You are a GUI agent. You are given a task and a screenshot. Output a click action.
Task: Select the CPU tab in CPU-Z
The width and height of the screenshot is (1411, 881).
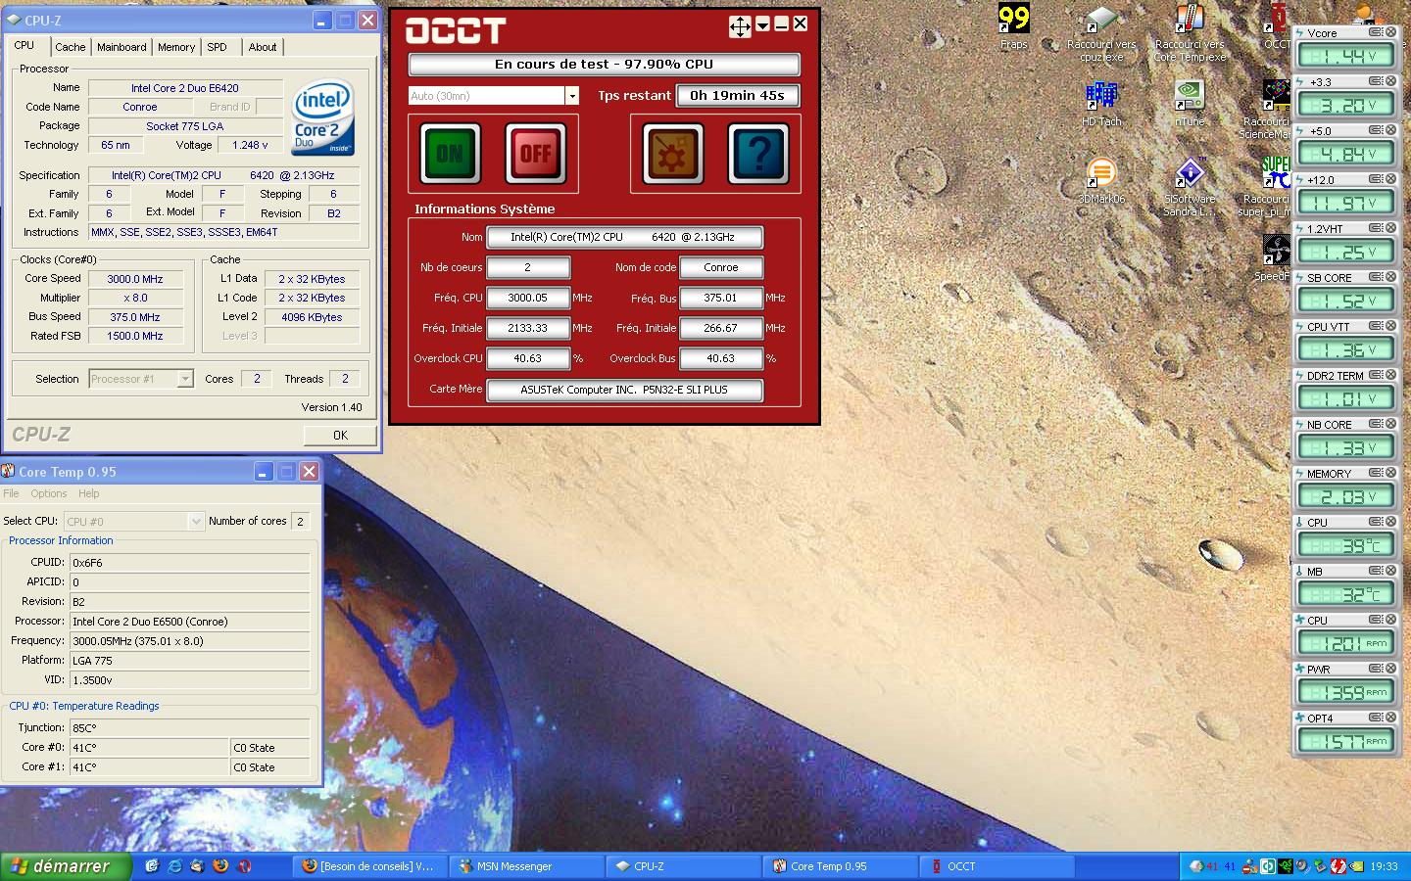coord(24,45)
